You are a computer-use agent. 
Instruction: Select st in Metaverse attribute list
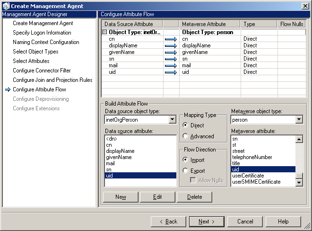pyautogui.click(x=263, y=145)
